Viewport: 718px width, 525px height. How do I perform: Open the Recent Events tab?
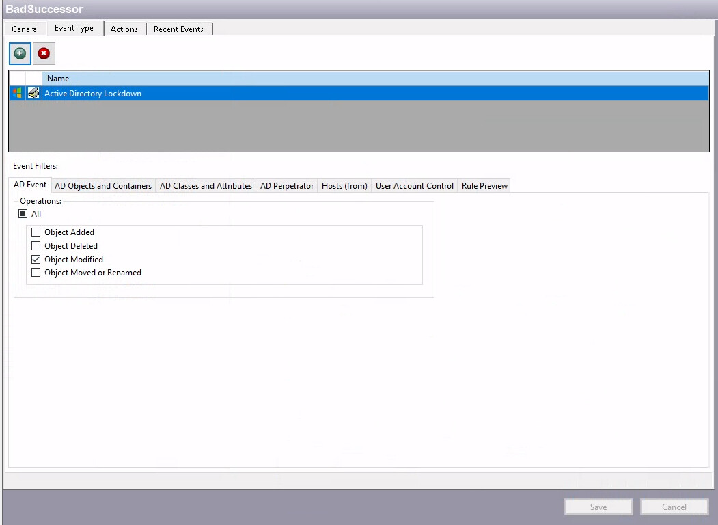178,29
